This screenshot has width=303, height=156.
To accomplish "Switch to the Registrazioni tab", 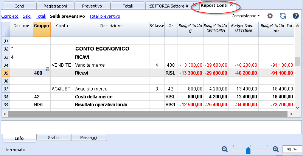I will coord(55,6).
